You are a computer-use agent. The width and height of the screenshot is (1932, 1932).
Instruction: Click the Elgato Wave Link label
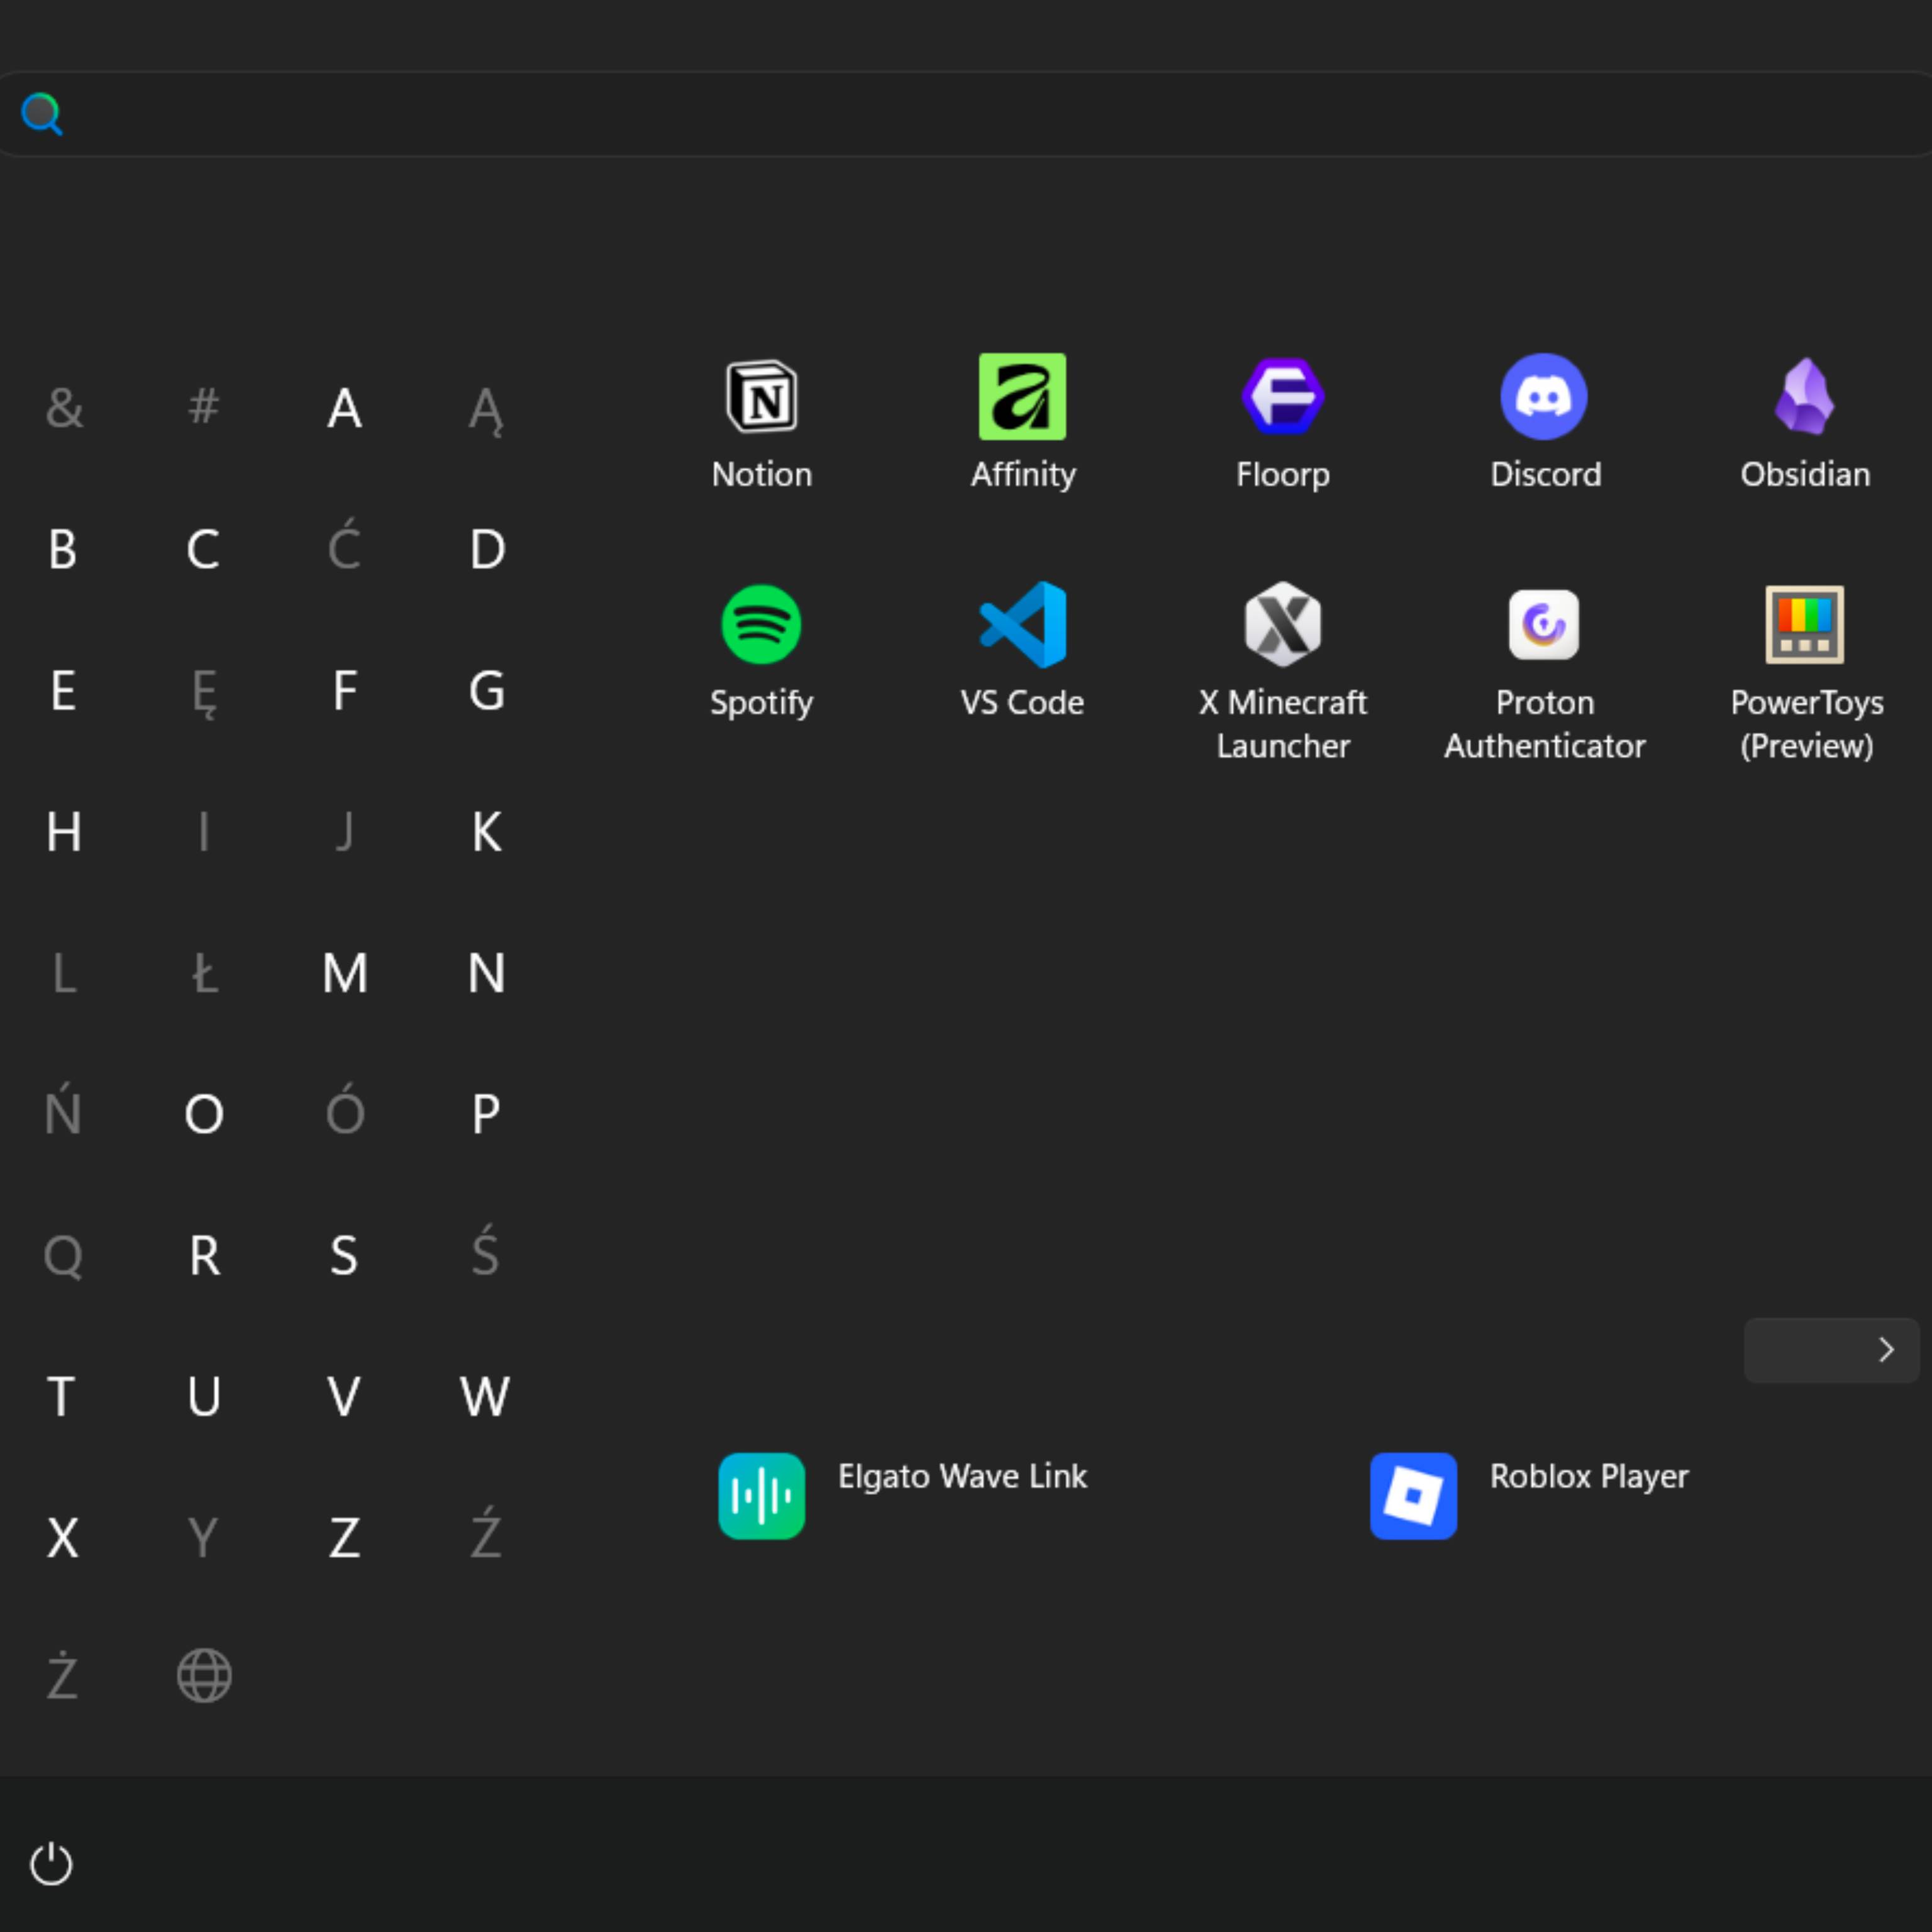pos(962,1476)
